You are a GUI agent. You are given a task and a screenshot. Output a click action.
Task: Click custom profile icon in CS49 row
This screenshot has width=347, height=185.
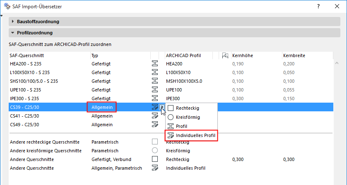(155, 124)
